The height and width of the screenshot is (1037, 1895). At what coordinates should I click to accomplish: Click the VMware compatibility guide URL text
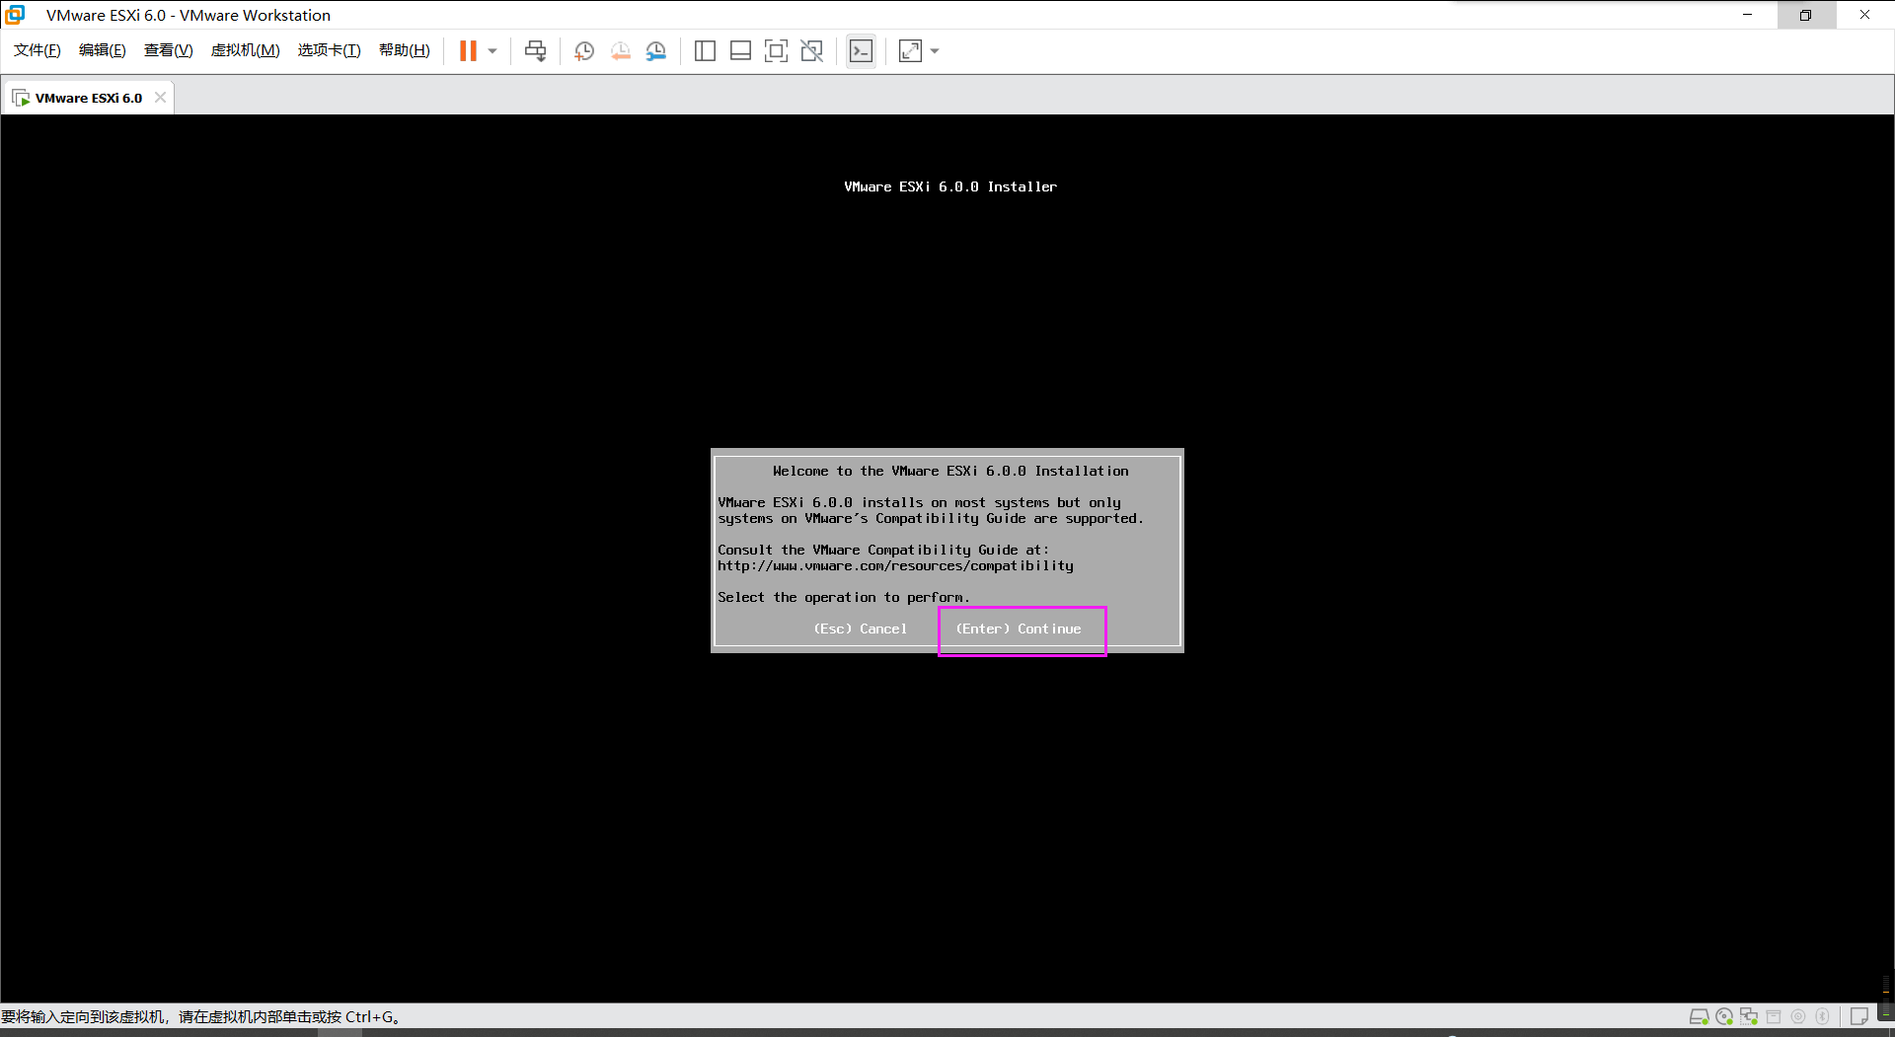pyautogui.click(x=895, y=565)
